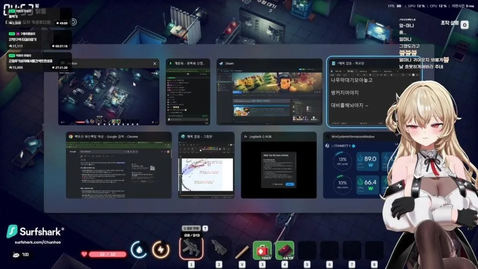The width and height of the screenshot is (478, 269).
Task: Click the heart icon beside health bar
Action: coord(84,254)
